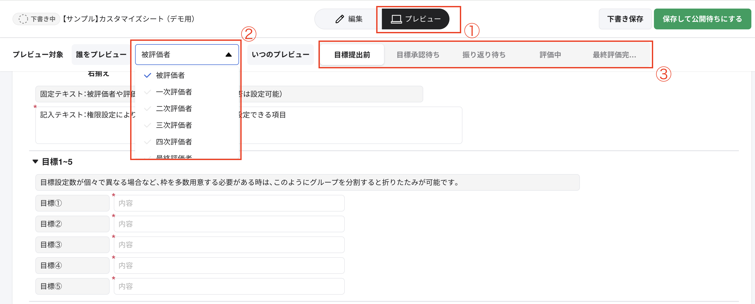Viewport: 755px width, 304px height.
Task: Click 下書き保存 to save draft
Action: click(625, 19)
